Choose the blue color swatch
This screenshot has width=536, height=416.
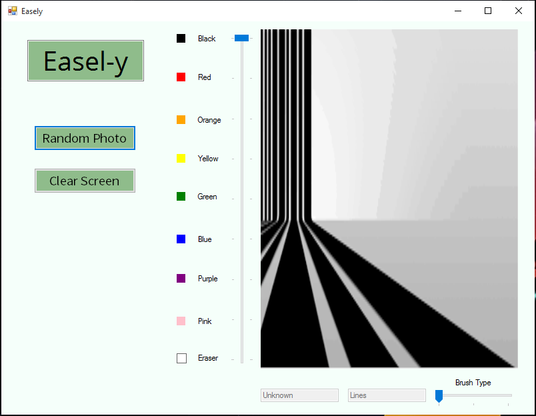pos(181,239)
